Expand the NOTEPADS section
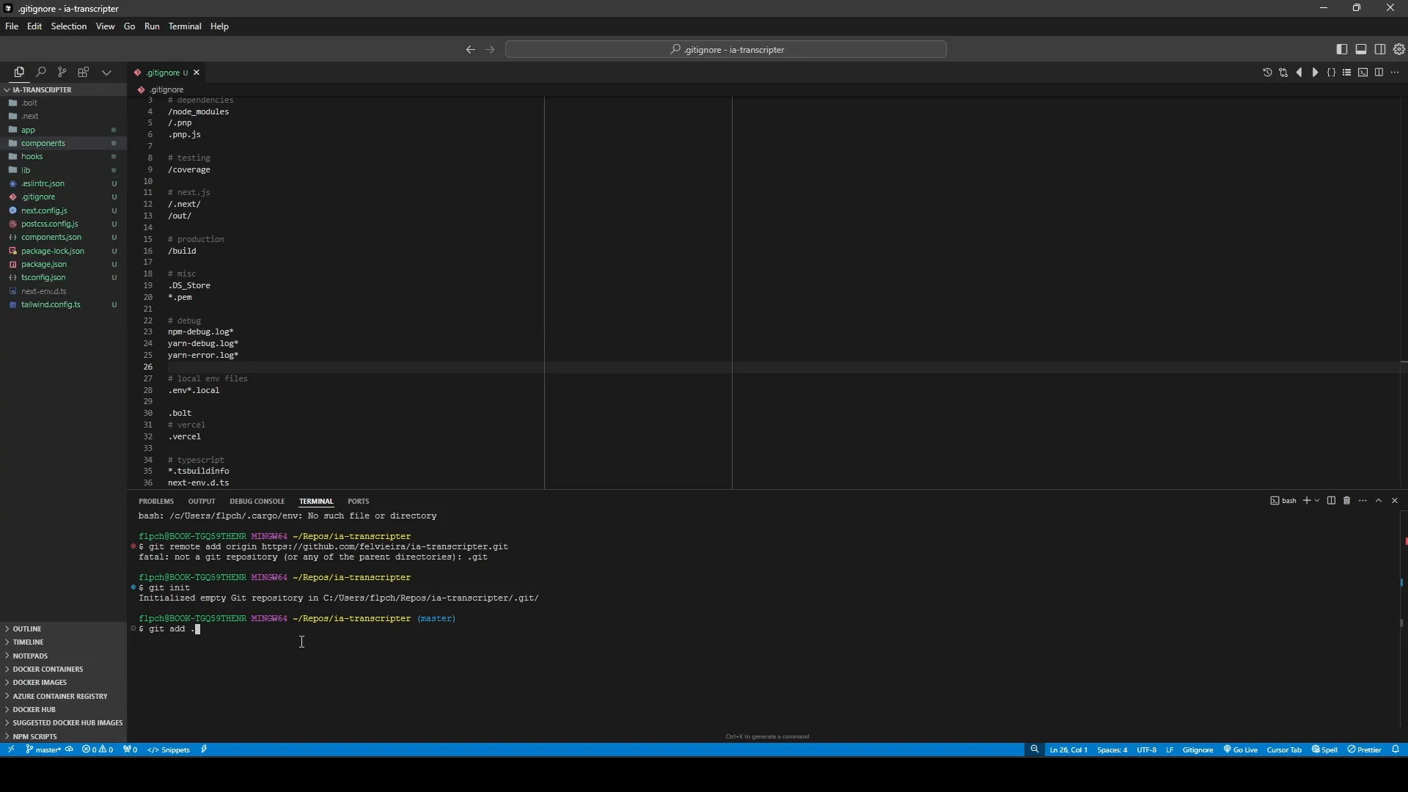 63,656
